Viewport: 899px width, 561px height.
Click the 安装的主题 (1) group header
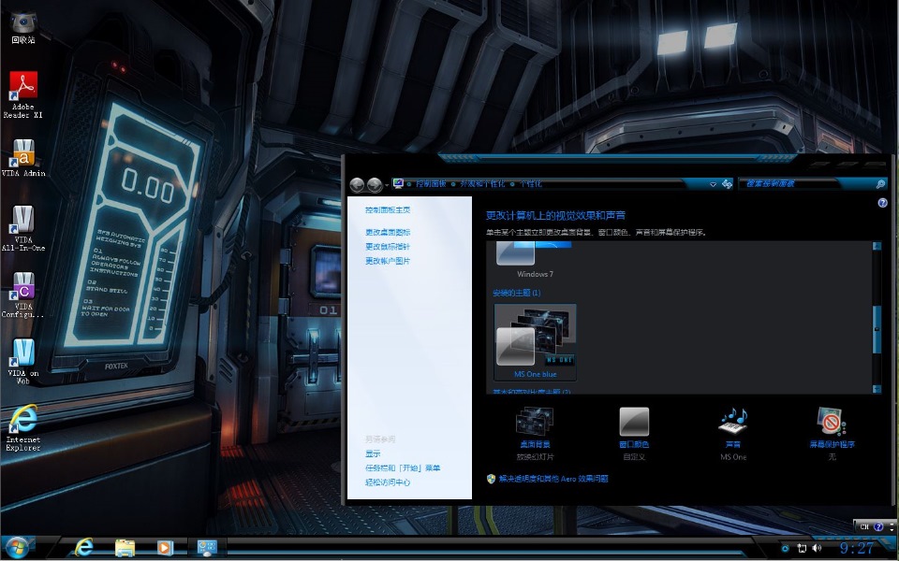(517, 293)
